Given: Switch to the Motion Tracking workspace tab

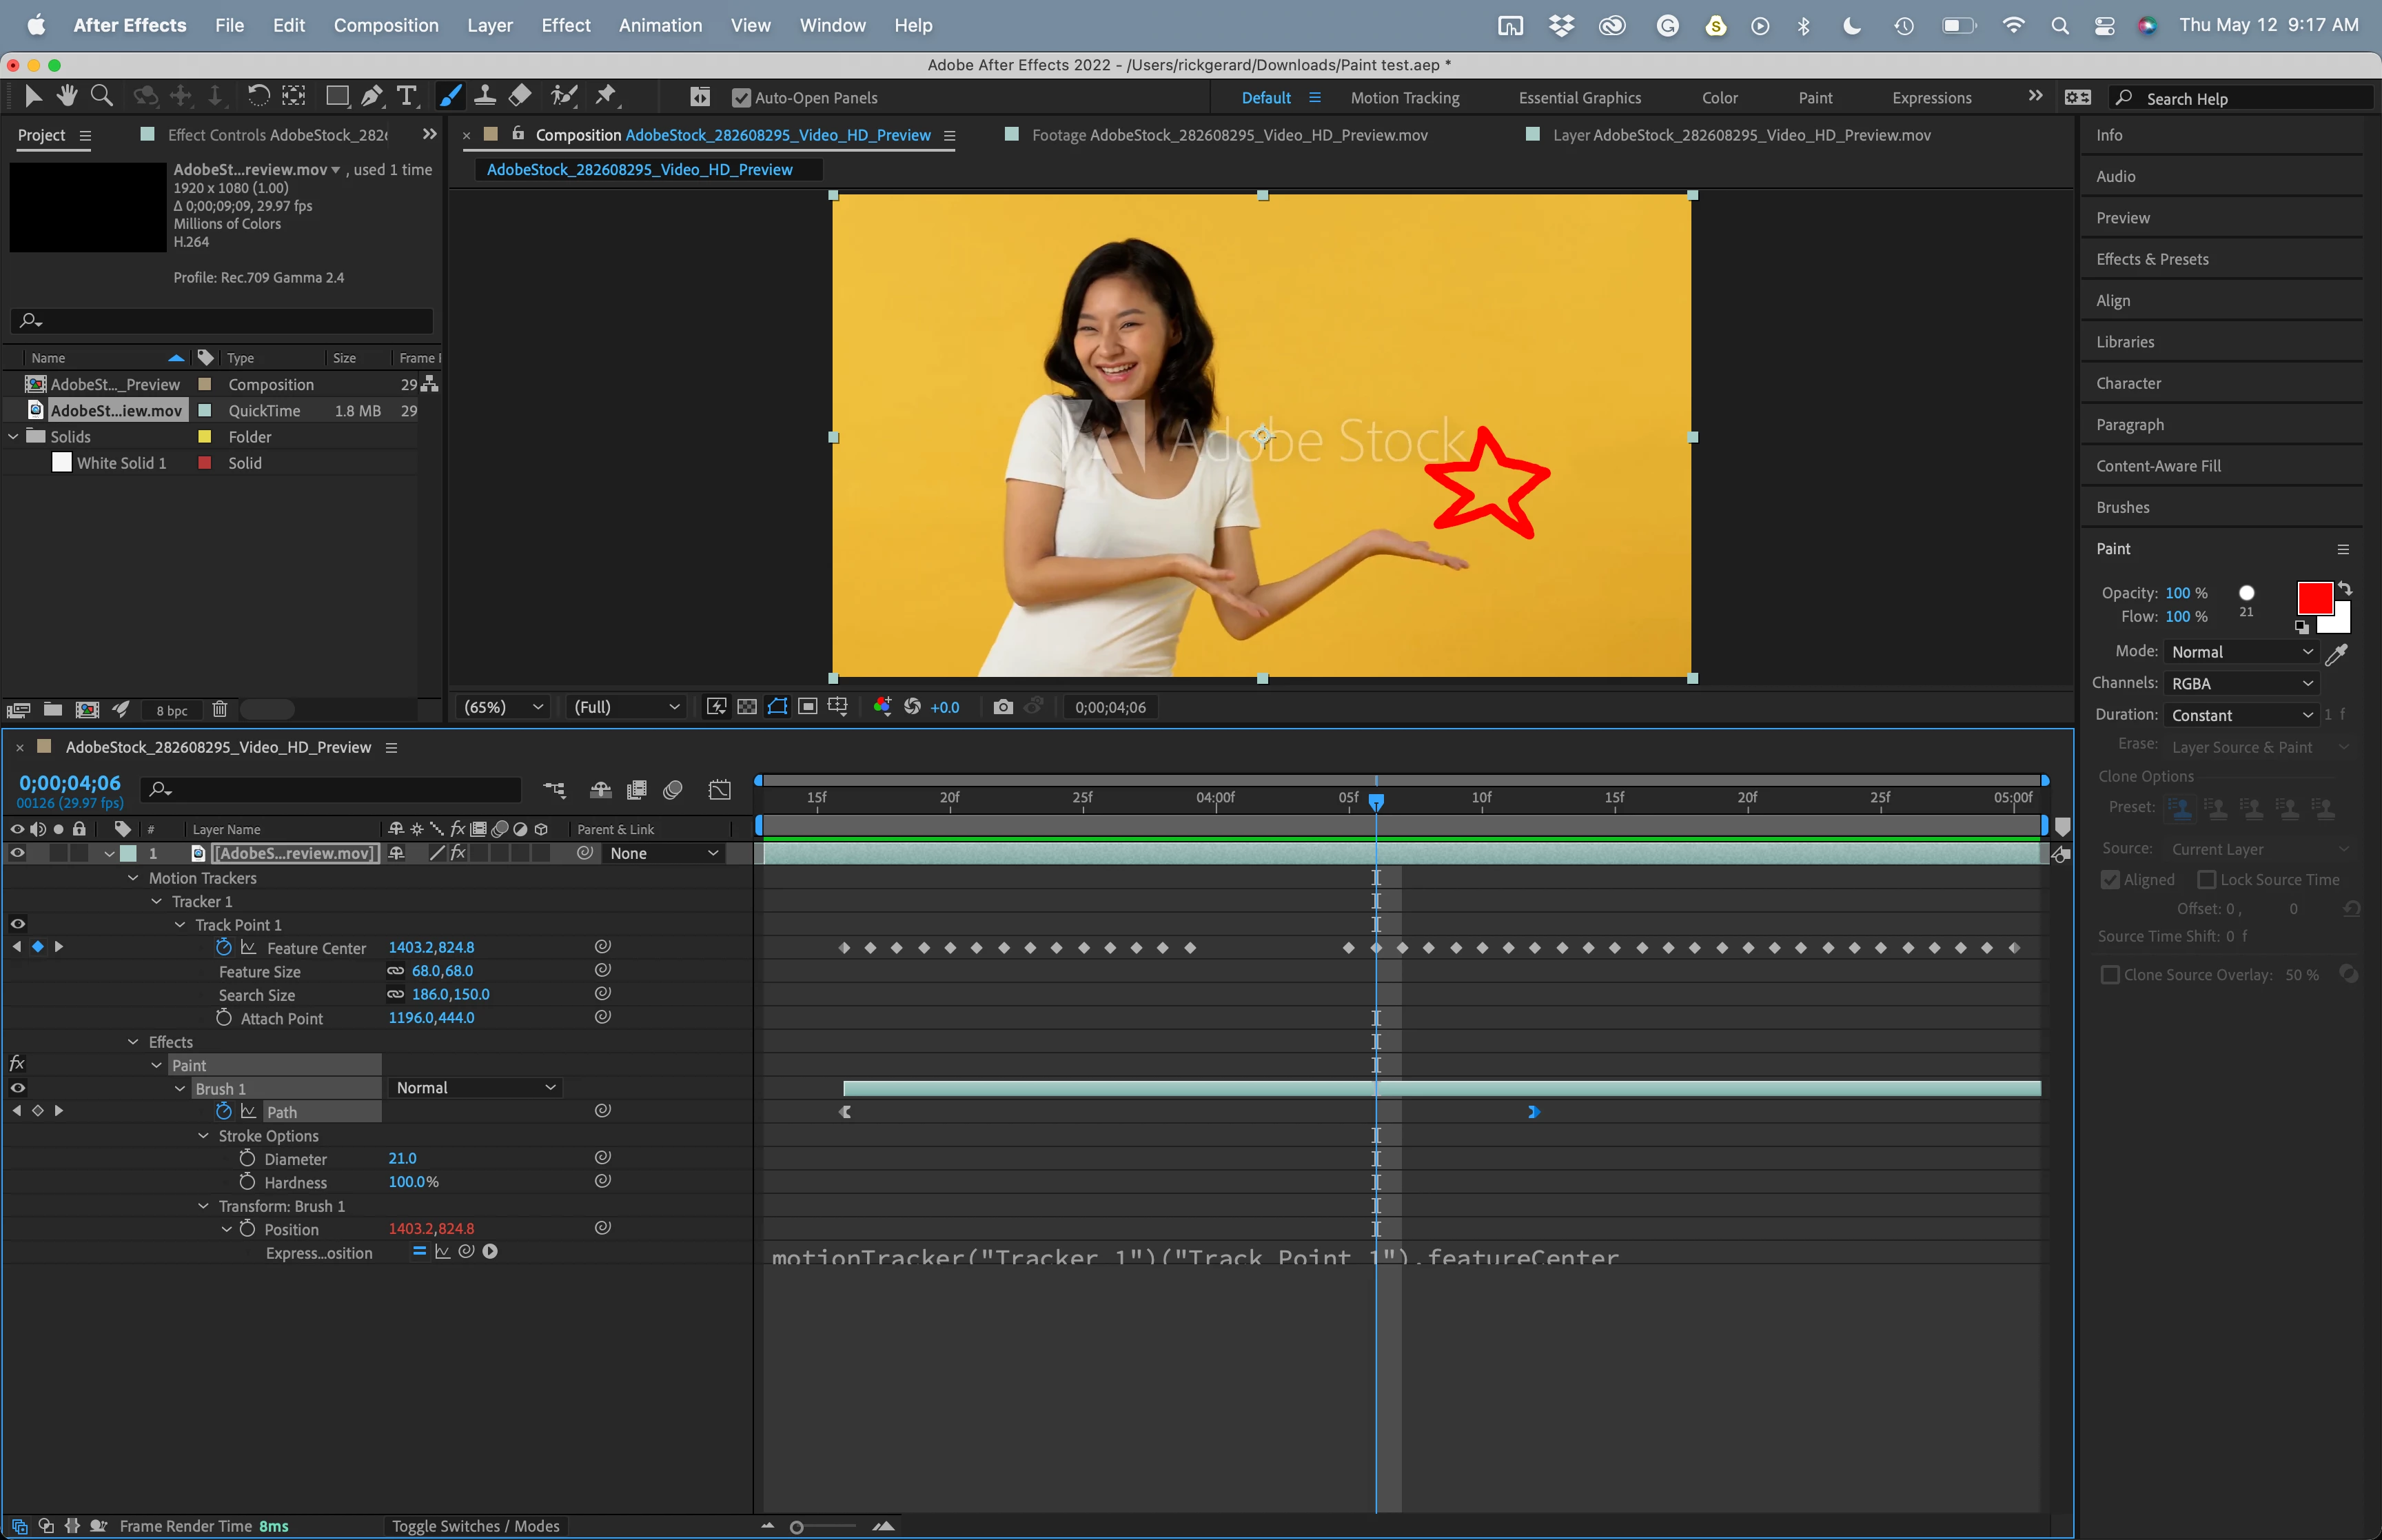Looking at the screenshot, I should (1405, 98).
